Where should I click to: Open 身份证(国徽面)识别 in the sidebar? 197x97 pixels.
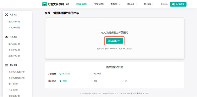[x=17, y=78]
